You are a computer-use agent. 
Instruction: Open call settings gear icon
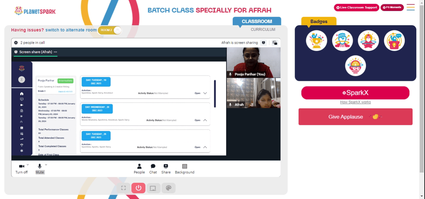click(x=16, y=42)
